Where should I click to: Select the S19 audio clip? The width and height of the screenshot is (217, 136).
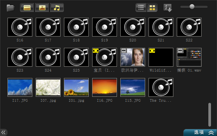(x=105, y=27)
